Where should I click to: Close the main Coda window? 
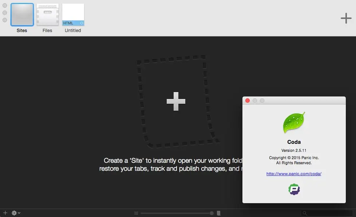click(x=5, y=5)
